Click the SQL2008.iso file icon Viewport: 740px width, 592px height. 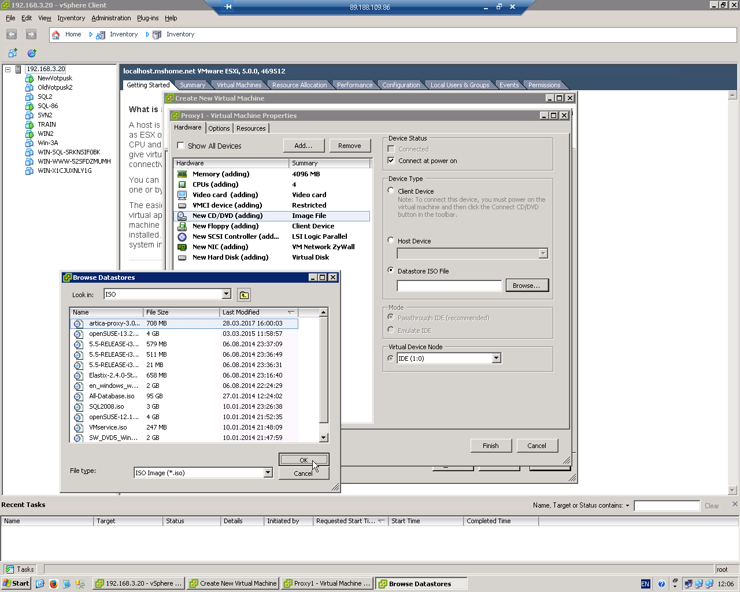[x=79, y=407]
